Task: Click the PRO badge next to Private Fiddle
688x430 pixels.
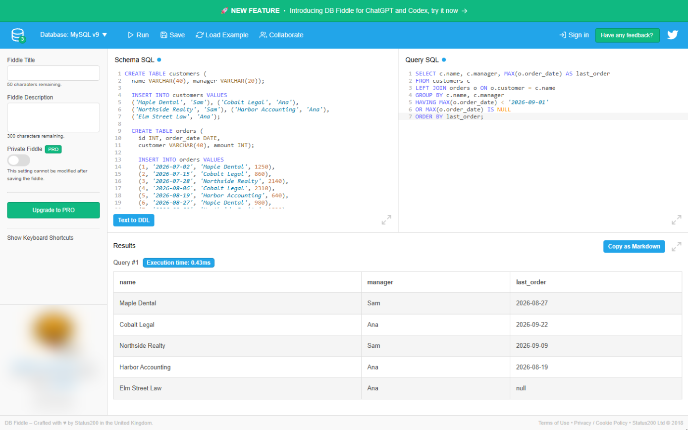Action: point(53,149)
